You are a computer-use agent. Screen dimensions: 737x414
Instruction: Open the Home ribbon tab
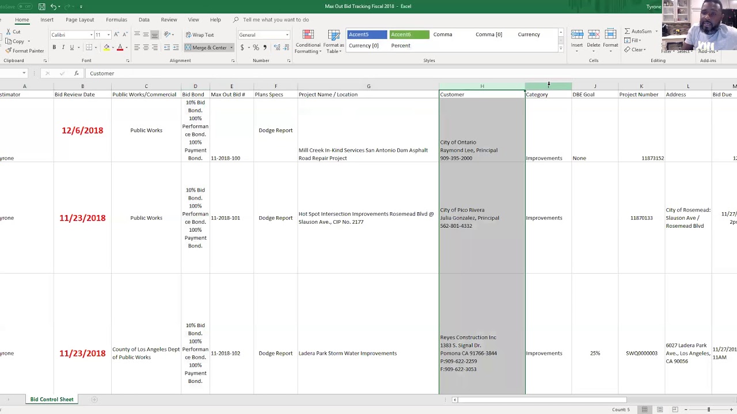pyautogui.click(x=22, y=20)
